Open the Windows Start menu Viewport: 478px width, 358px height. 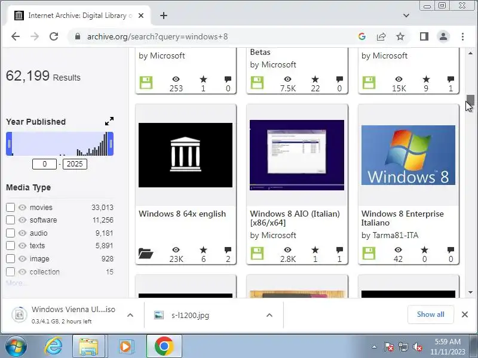pyautogui.click(x=16, y=347)
